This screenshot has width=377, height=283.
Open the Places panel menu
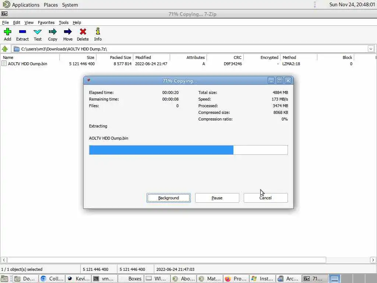click(51, 4)
